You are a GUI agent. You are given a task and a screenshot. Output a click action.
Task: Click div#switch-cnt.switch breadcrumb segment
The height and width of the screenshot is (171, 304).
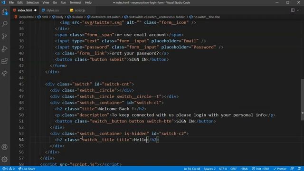[x=105, y=17]
